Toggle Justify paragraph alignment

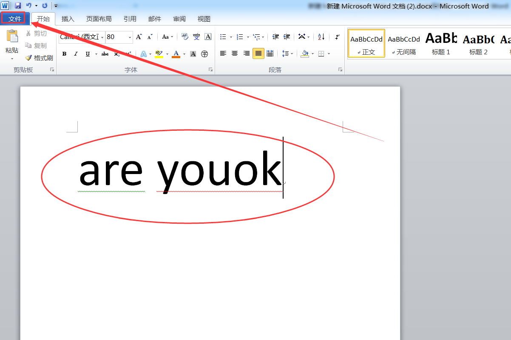258,53
